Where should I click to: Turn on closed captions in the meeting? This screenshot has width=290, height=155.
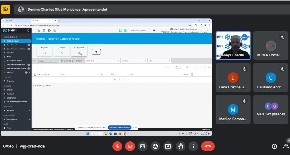143,146
